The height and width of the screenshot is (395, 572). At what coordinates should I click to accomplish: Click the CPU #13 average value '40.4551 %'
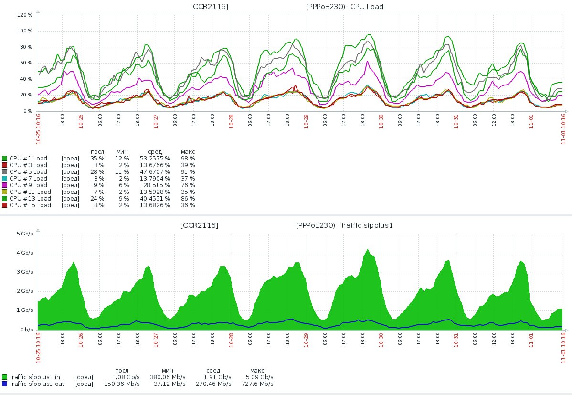[x=155, y=199]
